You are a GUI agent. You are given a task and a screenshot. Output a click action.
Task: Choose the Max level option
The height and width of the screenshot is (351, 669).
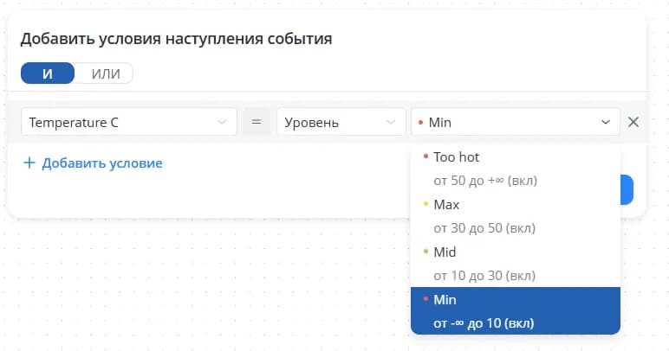click(x=516, y=216)
